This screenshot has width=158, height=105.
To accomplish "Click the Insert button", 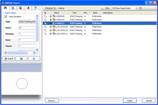I will click(x=130, y=101).
